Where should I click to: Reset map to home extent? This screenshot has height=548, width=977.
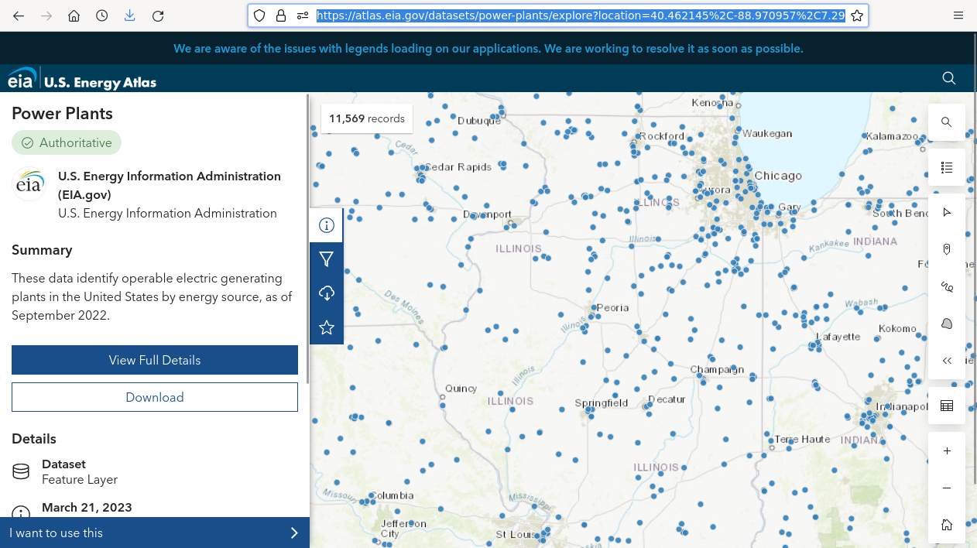tap(946, 525)
